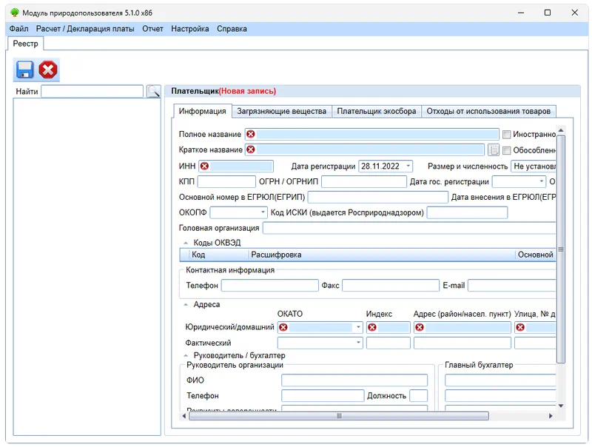Open the Файл menu

(x=19, y=29)
